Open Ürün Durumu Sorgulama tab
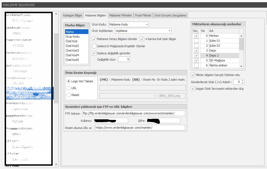The width and height of the screenshot is (267, 169). coord(170,16)
